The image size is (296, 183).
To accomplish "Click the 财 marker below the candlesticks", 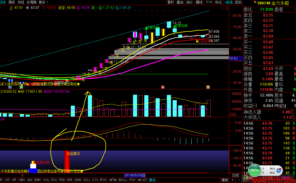I will click(x=10, y=87).
